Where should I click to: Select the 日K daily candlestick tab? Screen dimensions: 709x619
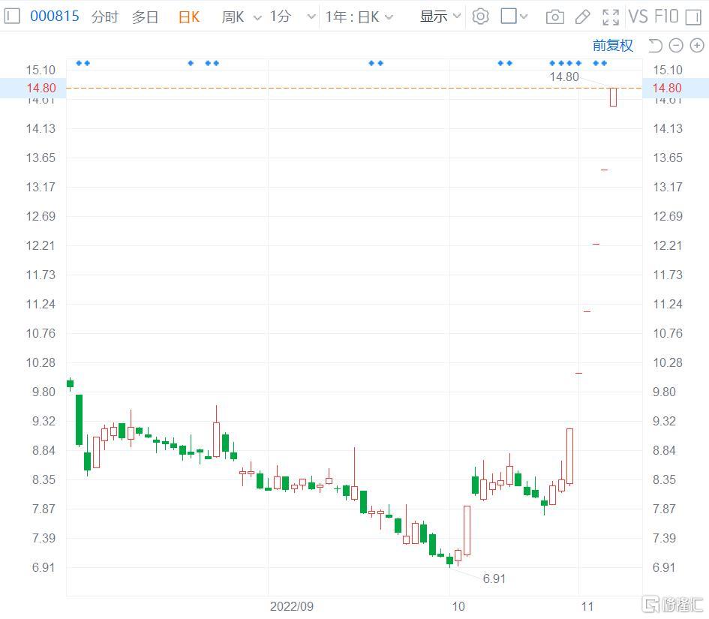point(188,17)
